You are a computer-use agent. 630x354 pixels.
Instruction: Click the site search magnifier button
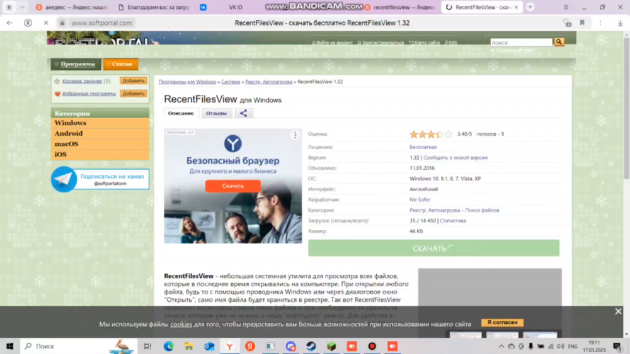[559, 42]
